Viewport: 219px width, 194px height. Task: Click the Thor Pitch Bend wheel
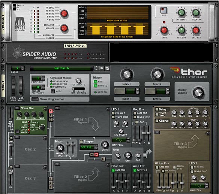click(13, 86)
